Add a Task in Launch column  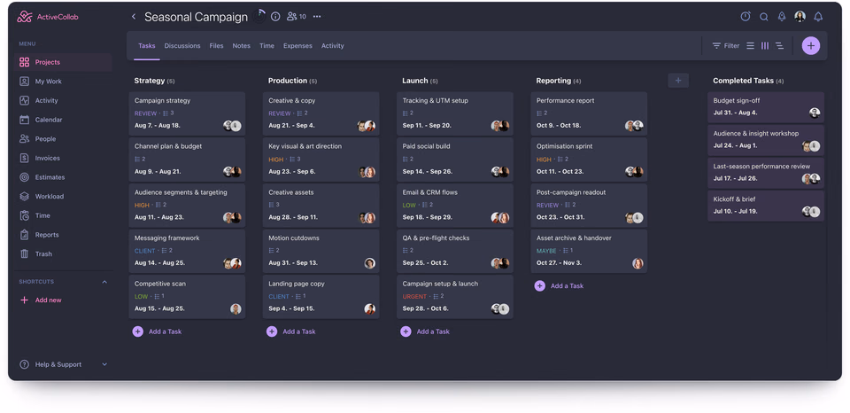pos(425,331)
